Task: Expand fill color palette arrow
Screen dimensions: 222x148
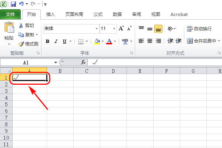Action: click(103, 41)
